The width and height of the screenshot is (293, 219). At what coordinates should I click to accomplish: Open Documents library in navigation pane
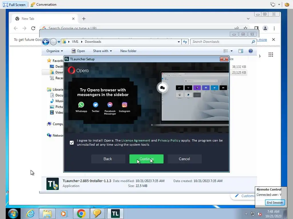[x=57, y=95]
